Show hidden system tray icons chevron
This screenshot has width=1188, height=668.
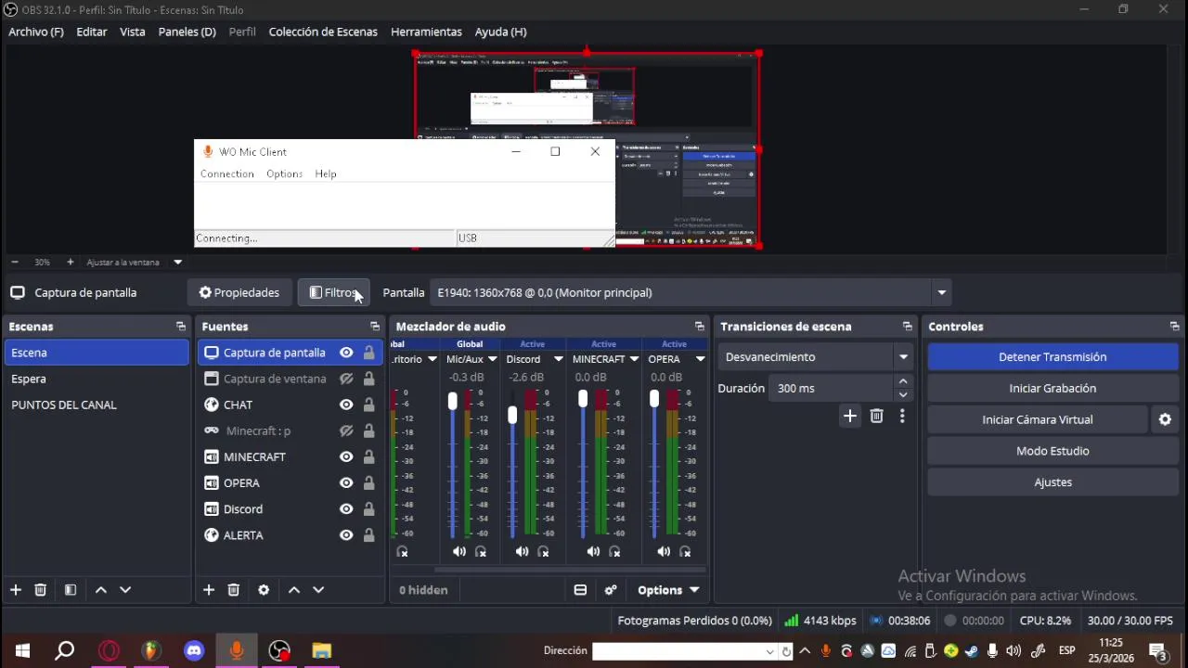tap(805, 650)
